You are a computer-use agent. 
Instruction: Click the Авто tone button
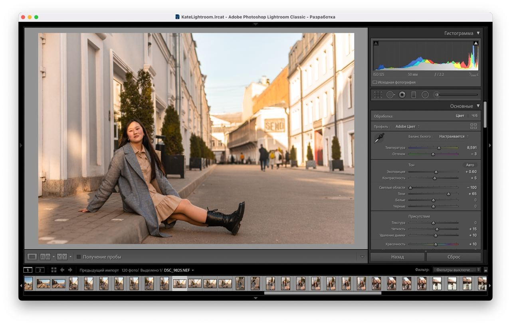(x=470, y=164)
